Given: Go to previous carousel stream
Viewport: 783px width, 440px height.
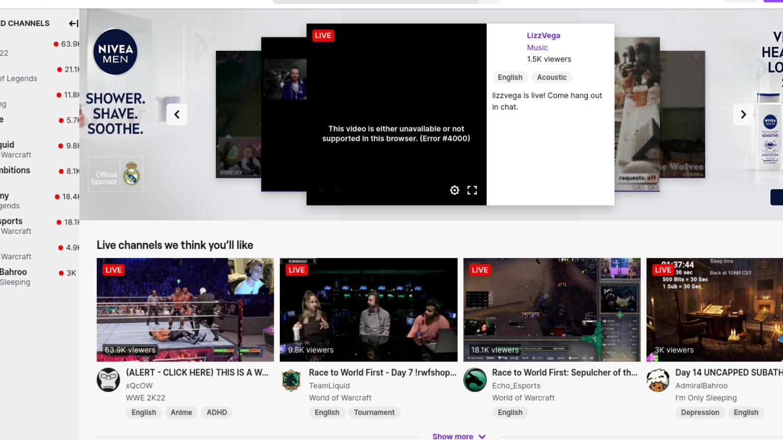Looking at the screenshot, I should click(177, 115).
